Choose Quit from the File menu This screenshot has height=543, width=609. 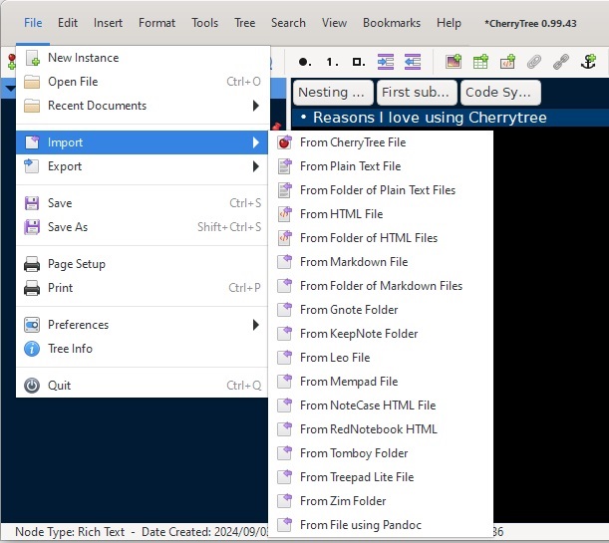[x=142, y=386]
